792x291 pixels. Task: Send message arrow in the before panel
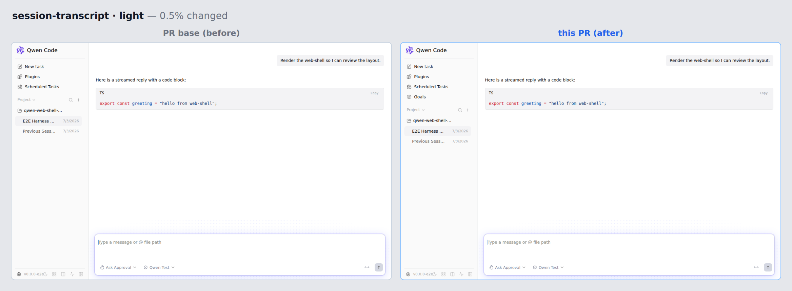pos(379,267)
